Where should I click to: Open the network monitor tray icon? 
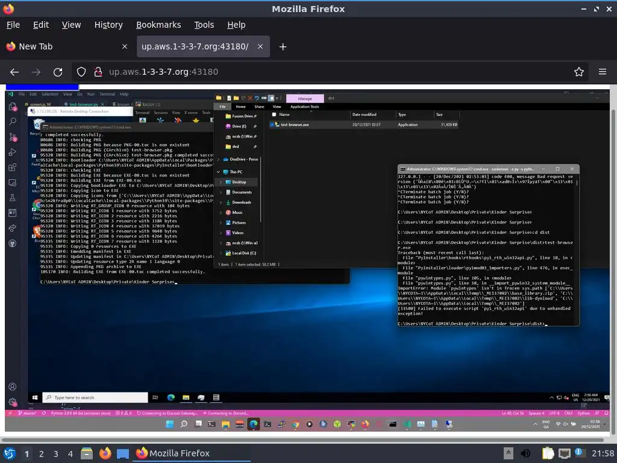[x=564, y=453]
